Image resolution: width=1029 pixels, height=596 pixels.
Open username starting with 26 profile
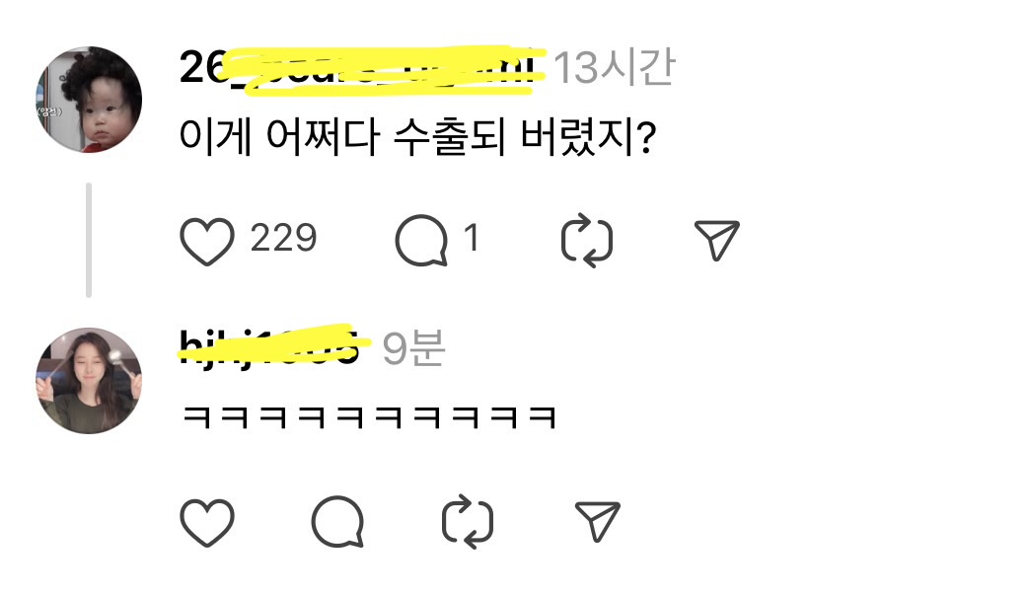point(362,68)
